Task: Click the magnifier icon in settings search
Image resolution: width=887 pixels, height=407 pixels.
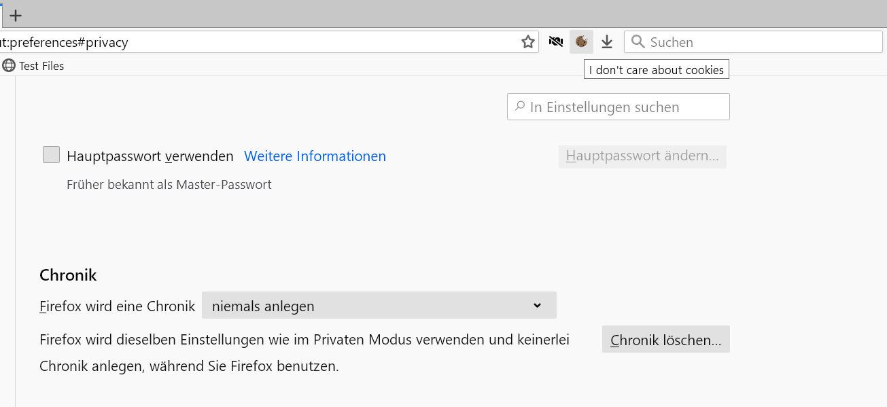Action: click(x=520, y=107)
